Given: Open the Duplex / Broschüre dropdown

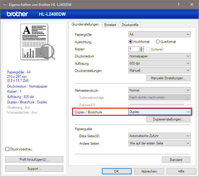Looking at the screenshot, I should pyautogui.click(x=159, y=112).
